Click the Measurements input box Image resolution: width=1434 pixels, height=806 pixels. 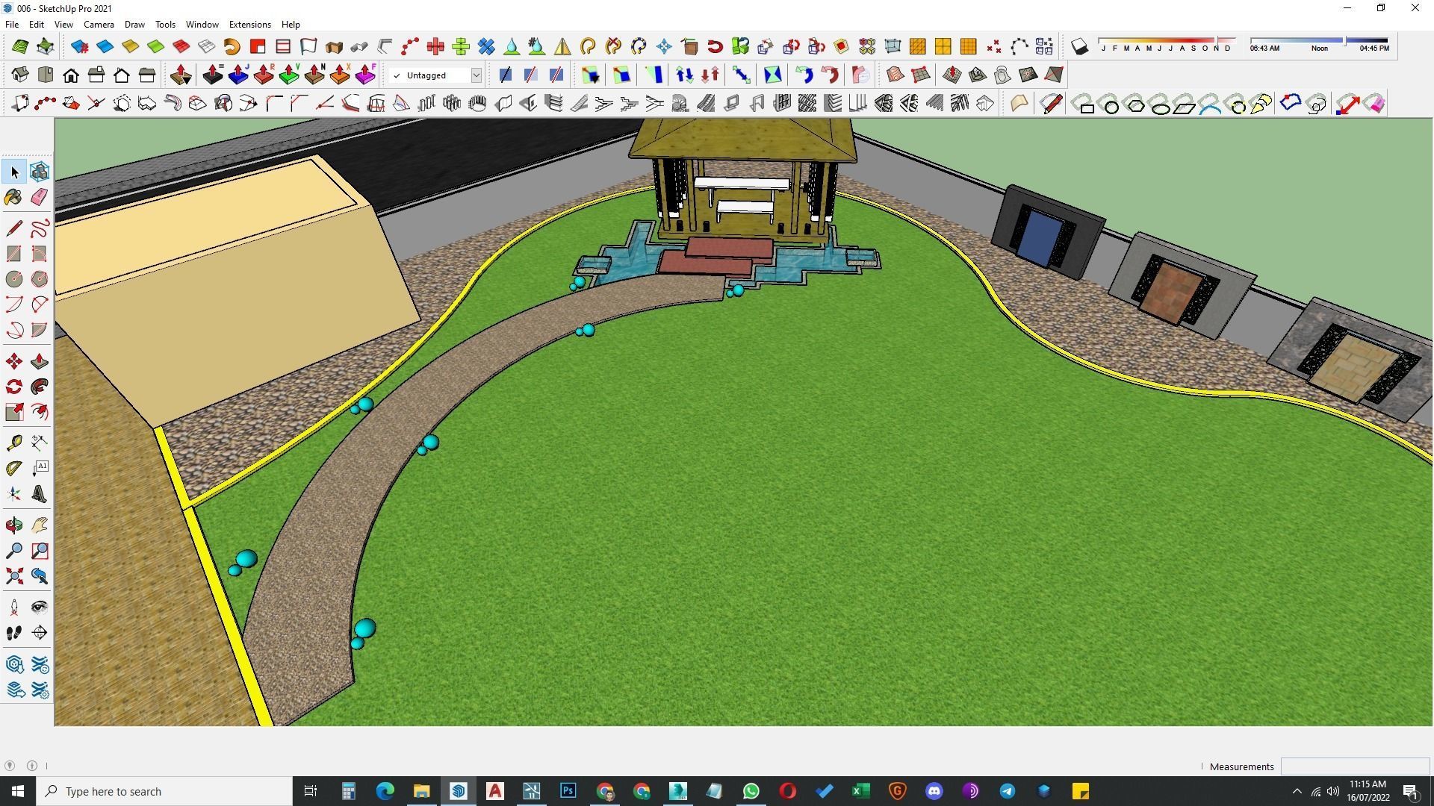[1354, 766]
